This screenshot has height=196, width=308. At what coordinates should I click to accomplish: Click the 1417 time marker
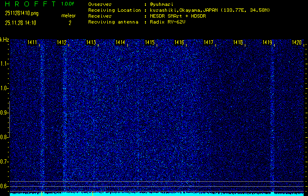click(x=209, y=42)
